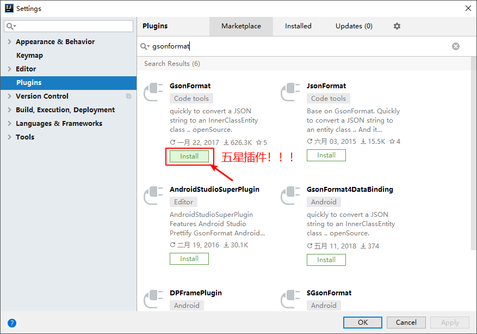The image size is (477, 334).
Task: Clear the plugin search with the X icon
Action: 455,46
